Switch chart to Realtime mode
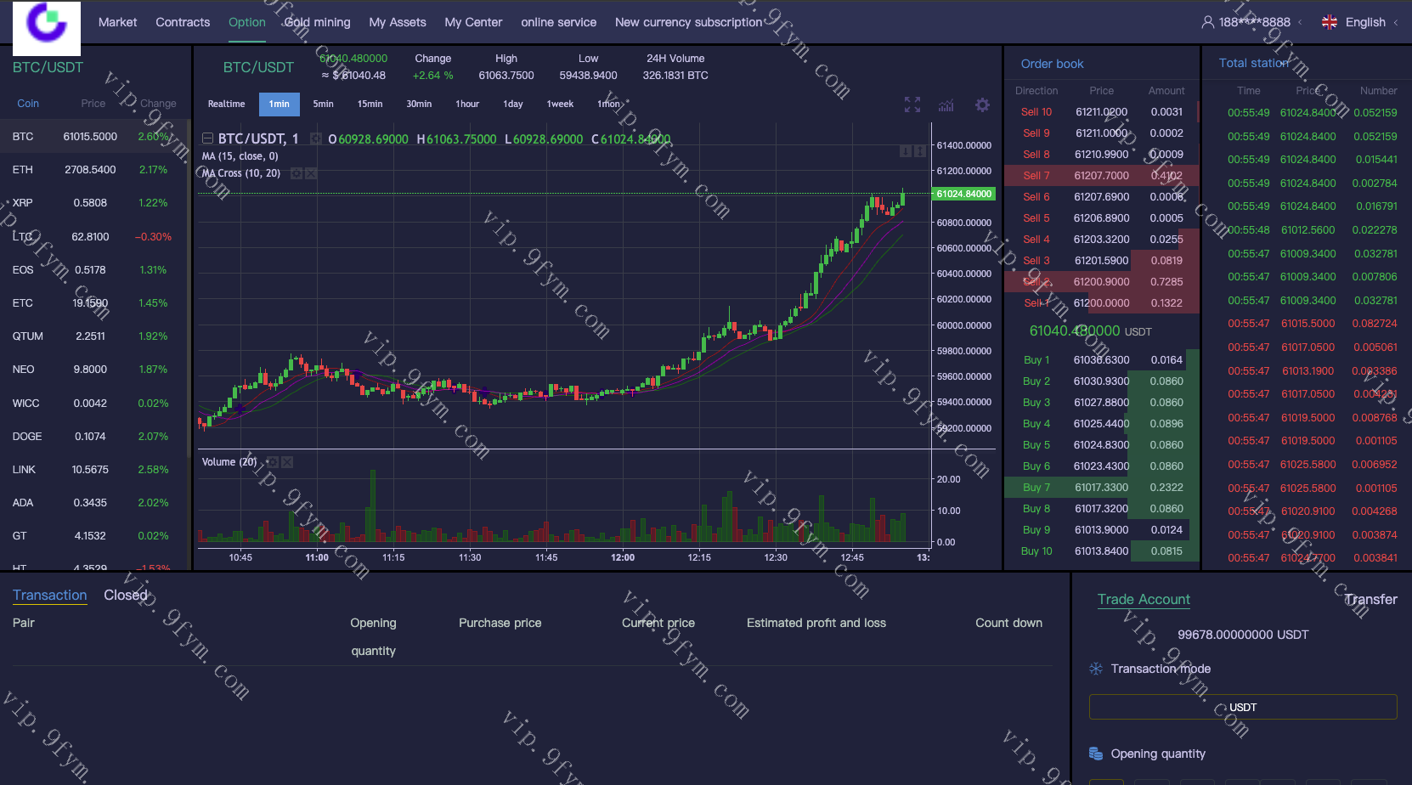This screenshot has width=1412, height=785. point(226,104)
